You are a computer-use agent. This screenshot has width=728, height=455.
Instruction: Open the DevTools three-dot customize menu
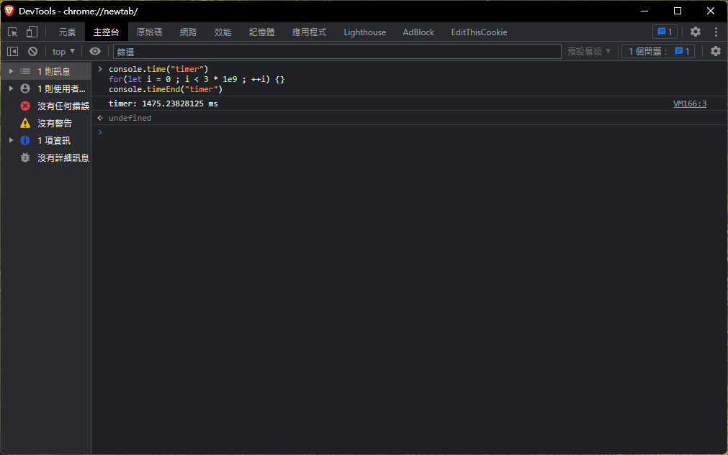point(716,32)
